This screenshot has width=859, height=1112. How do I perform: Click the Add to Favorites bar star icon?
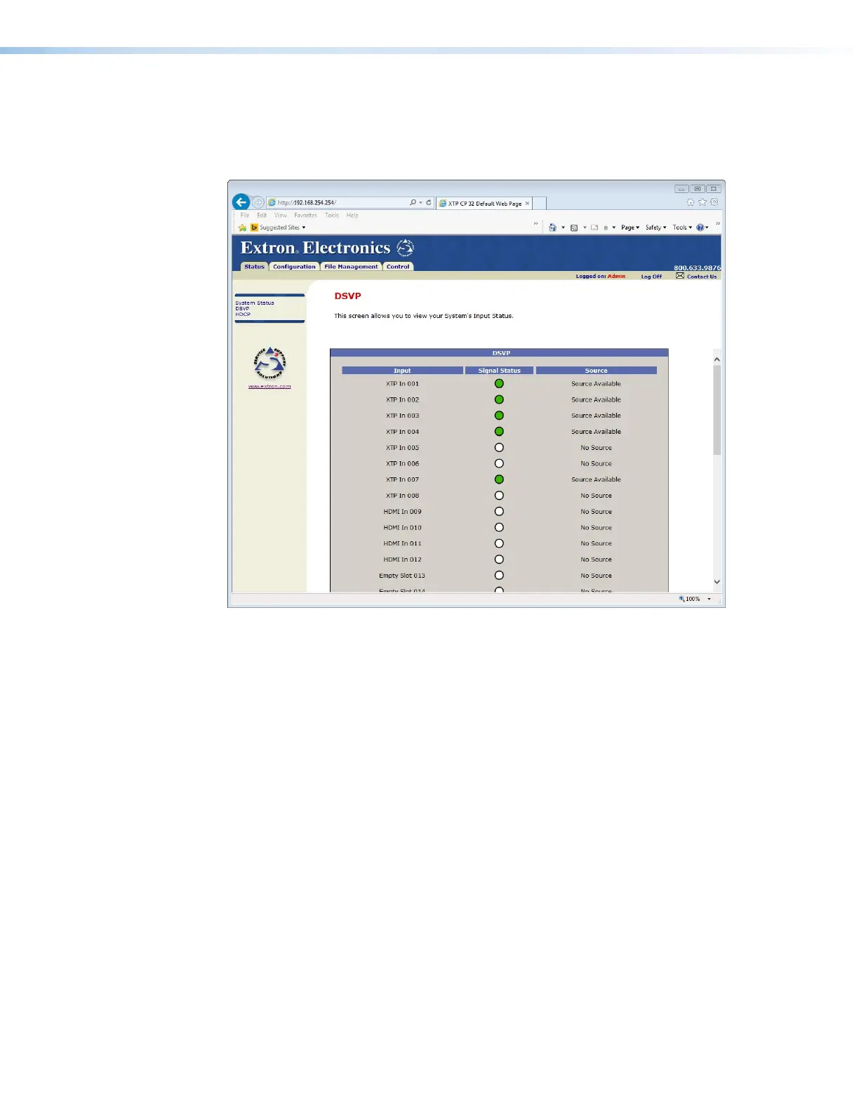242,227
